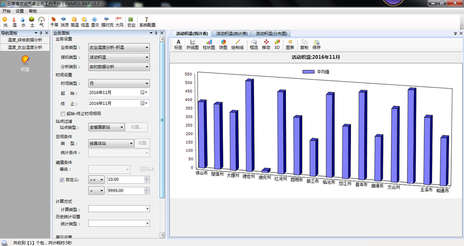This screenshot has height=246, width=464.
Task: Open the 站点类型 dropdown showing 全省国家站
Action: tap(106, 127)
